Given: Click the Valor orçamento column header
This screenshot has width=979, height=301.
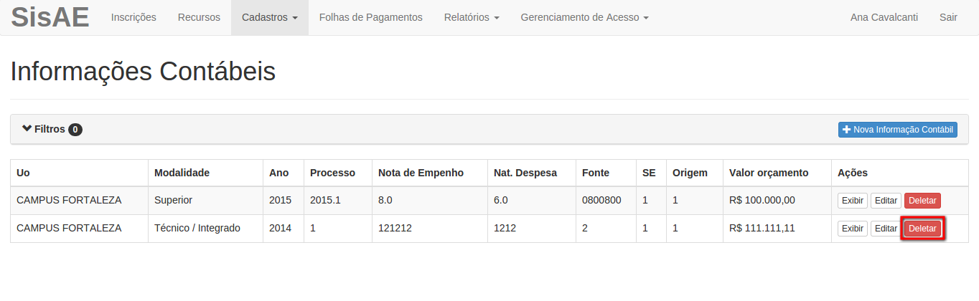Looking at the screenshot, I should pyautogui.click(x=769, y=173).
